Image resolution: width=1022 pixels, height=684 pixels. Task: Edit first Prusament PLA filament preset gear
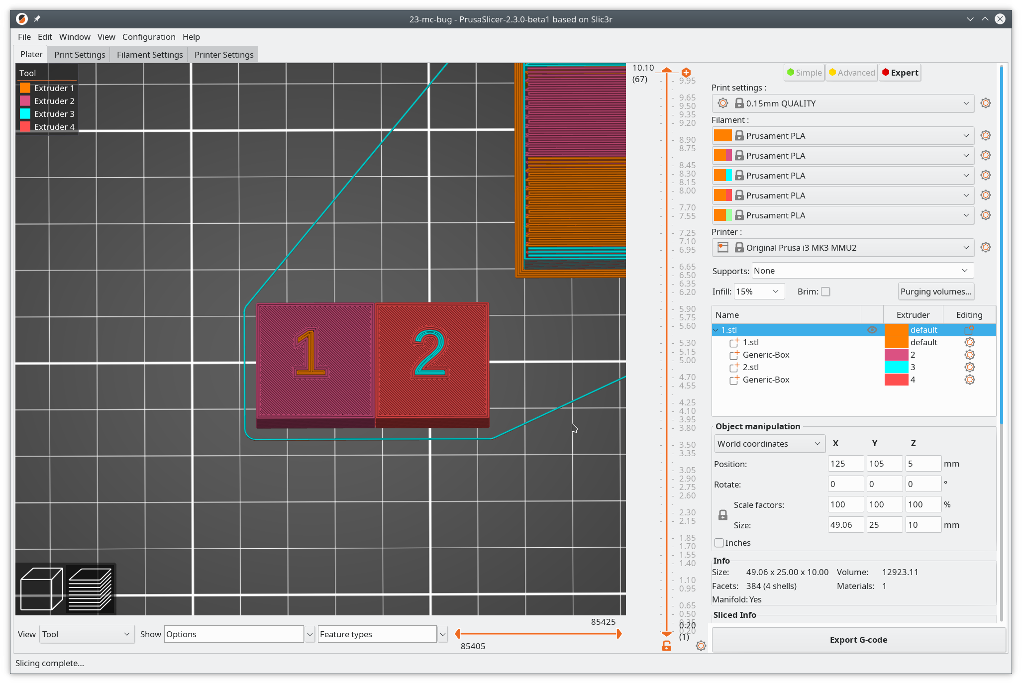coord(985,135)
